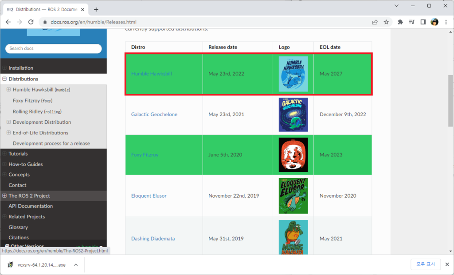
Task: Select the November 22nd, 2019 cell
Action: [x=238, y=195]
